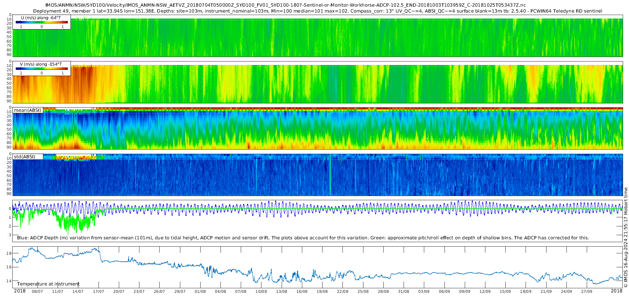Screen dimensions: 629x297
Task: Click the 31/08 date tick on time axis
Action: click(404, 291)
